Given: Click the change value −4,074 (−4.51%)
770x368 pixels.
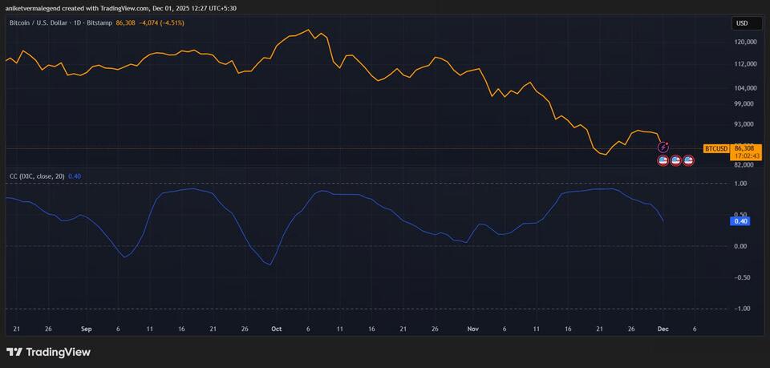Looking at the screenshot, I should pyautogui.click(x=160, y=22).
